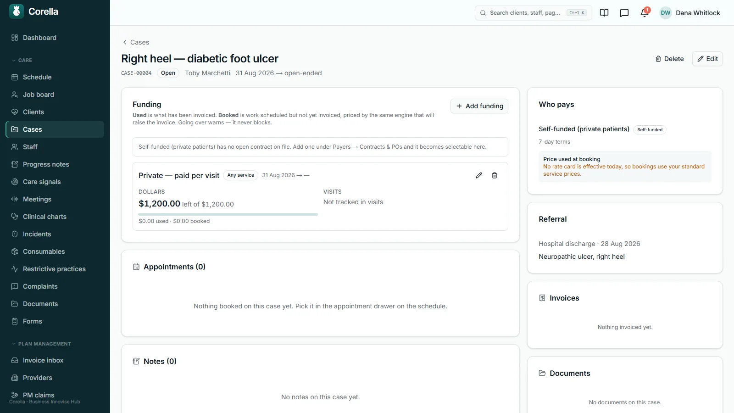
Task: Navigate to Clients
Action: 55,112
